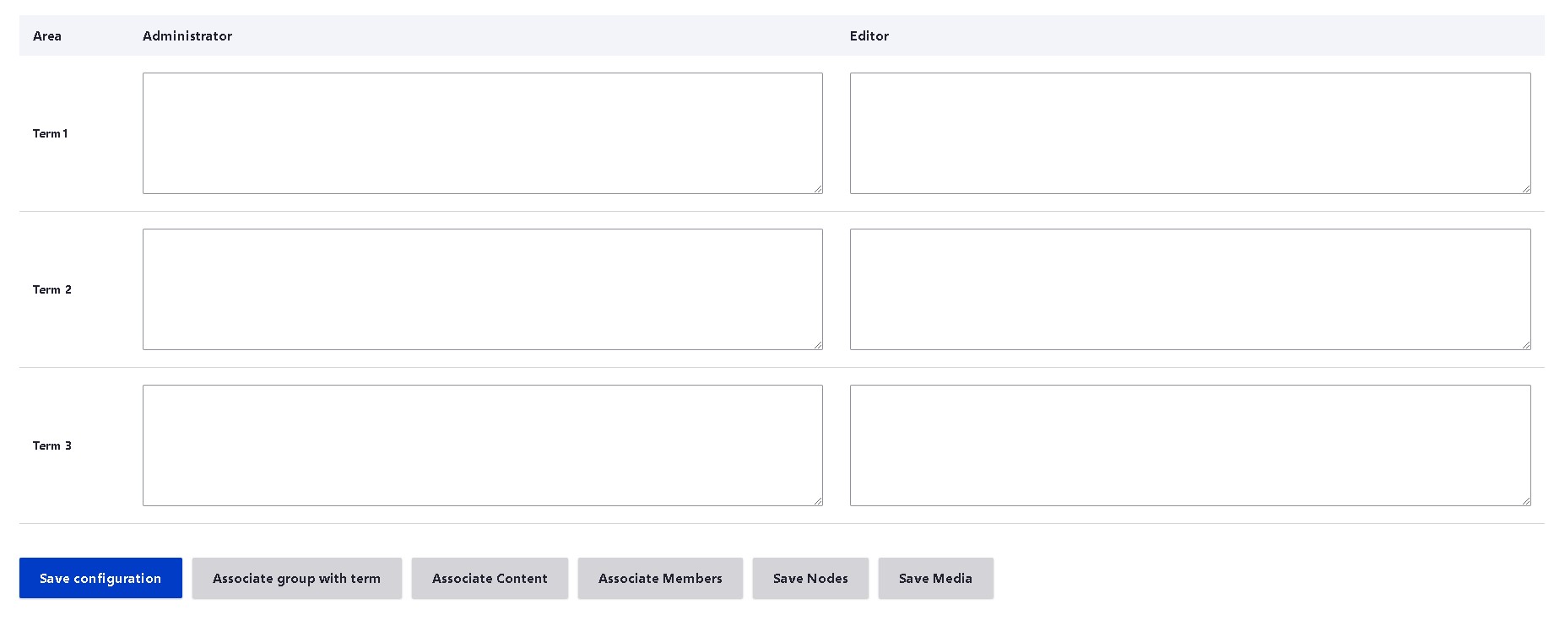Focus the Term 1 Administrator text area
This screenshot has height=626, width=1554.
click(482, 133)
